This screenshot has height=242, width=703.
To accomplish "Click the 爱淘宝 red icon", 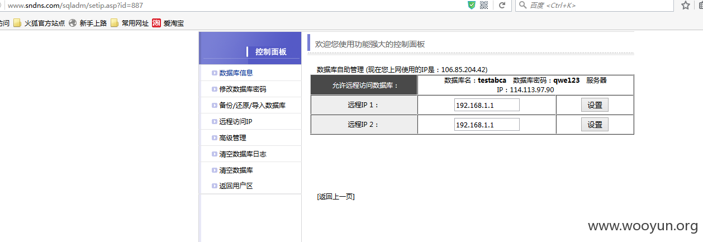I will [x=156, y=23].
